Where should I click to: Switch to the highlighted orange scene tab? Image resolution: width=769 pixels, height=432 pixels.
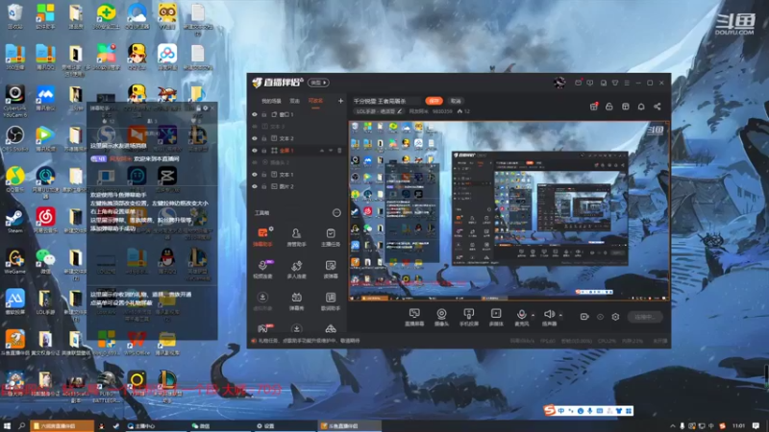[315, 101]
